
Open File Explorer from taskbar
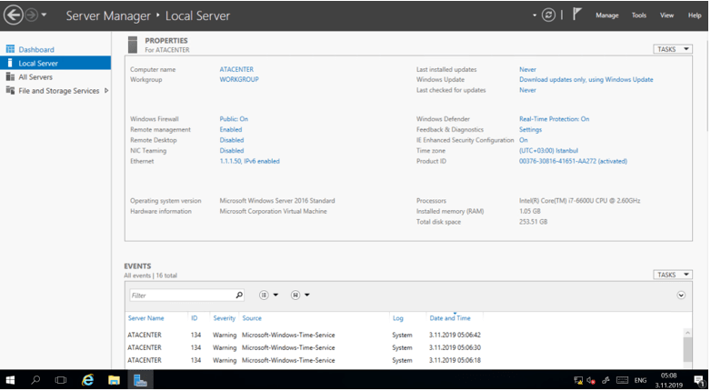tap(115, 380)
